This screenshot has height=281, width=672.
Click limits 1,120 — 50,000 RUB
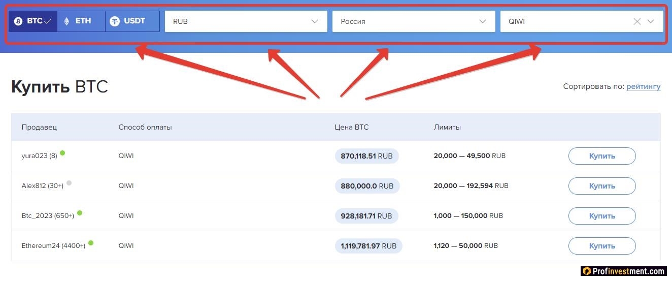point(465,246)
